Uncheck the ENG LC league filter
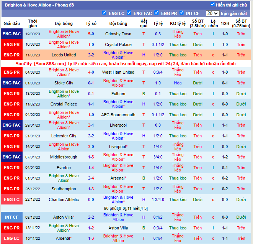This screenshot has width=253, height=244. 104,13
